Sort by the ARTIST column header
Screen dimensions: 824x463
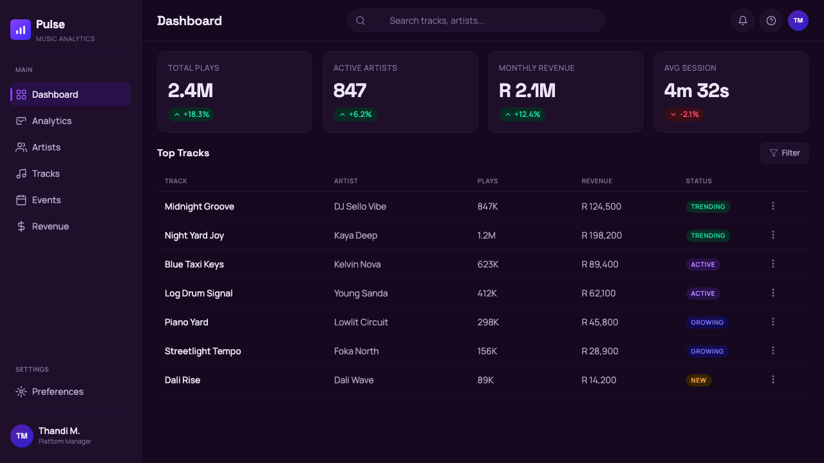(x=346, y=181)
